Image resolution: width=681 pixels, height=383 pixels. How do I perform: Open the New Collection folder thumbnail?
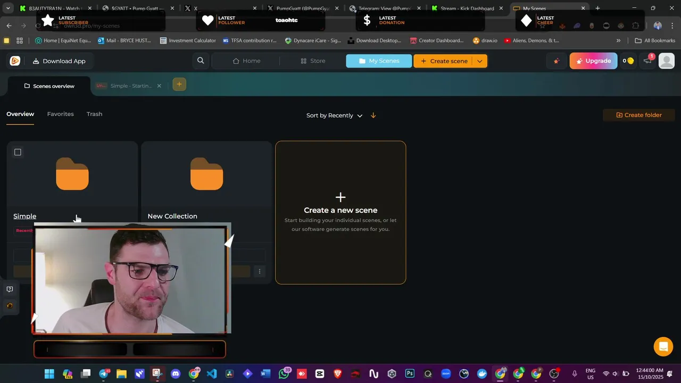point(206,173)
